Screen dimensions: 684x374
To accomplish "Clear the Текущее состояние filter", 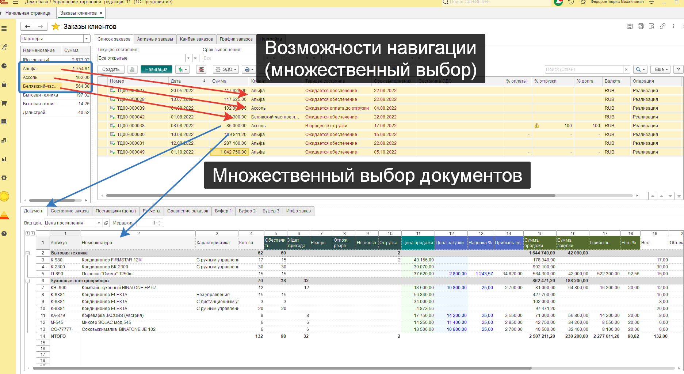I will (x=195, y=58).
